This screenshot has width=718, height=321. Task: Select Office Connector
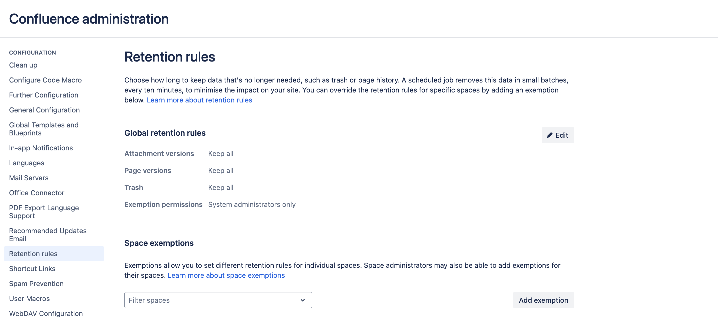click(37, 193)
